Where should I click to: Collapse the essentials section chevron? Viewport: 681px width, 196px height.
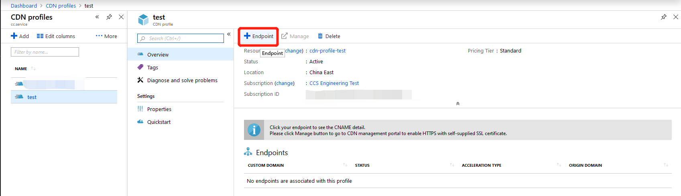point(457,103)
